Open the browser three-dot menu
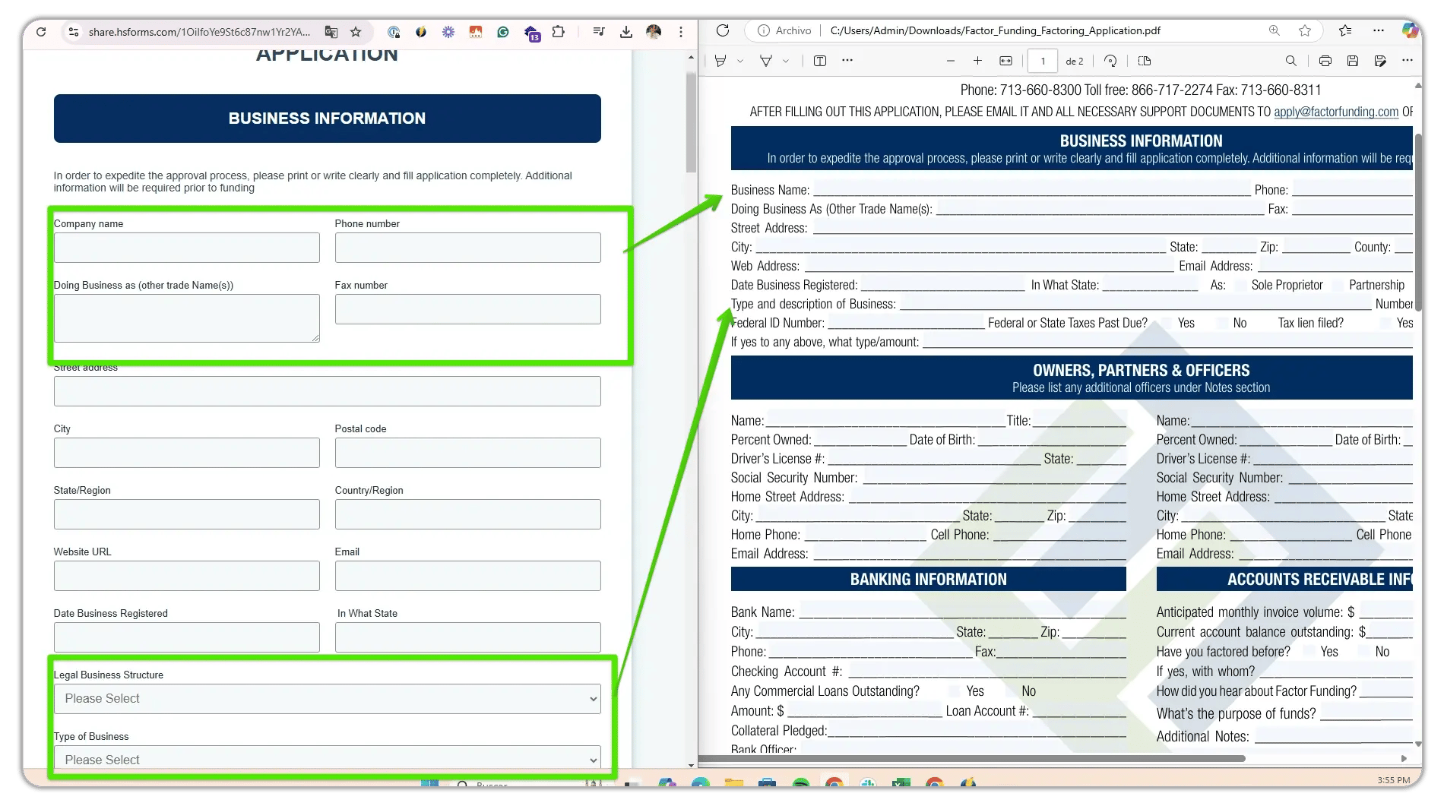 [x=680, y=32]
